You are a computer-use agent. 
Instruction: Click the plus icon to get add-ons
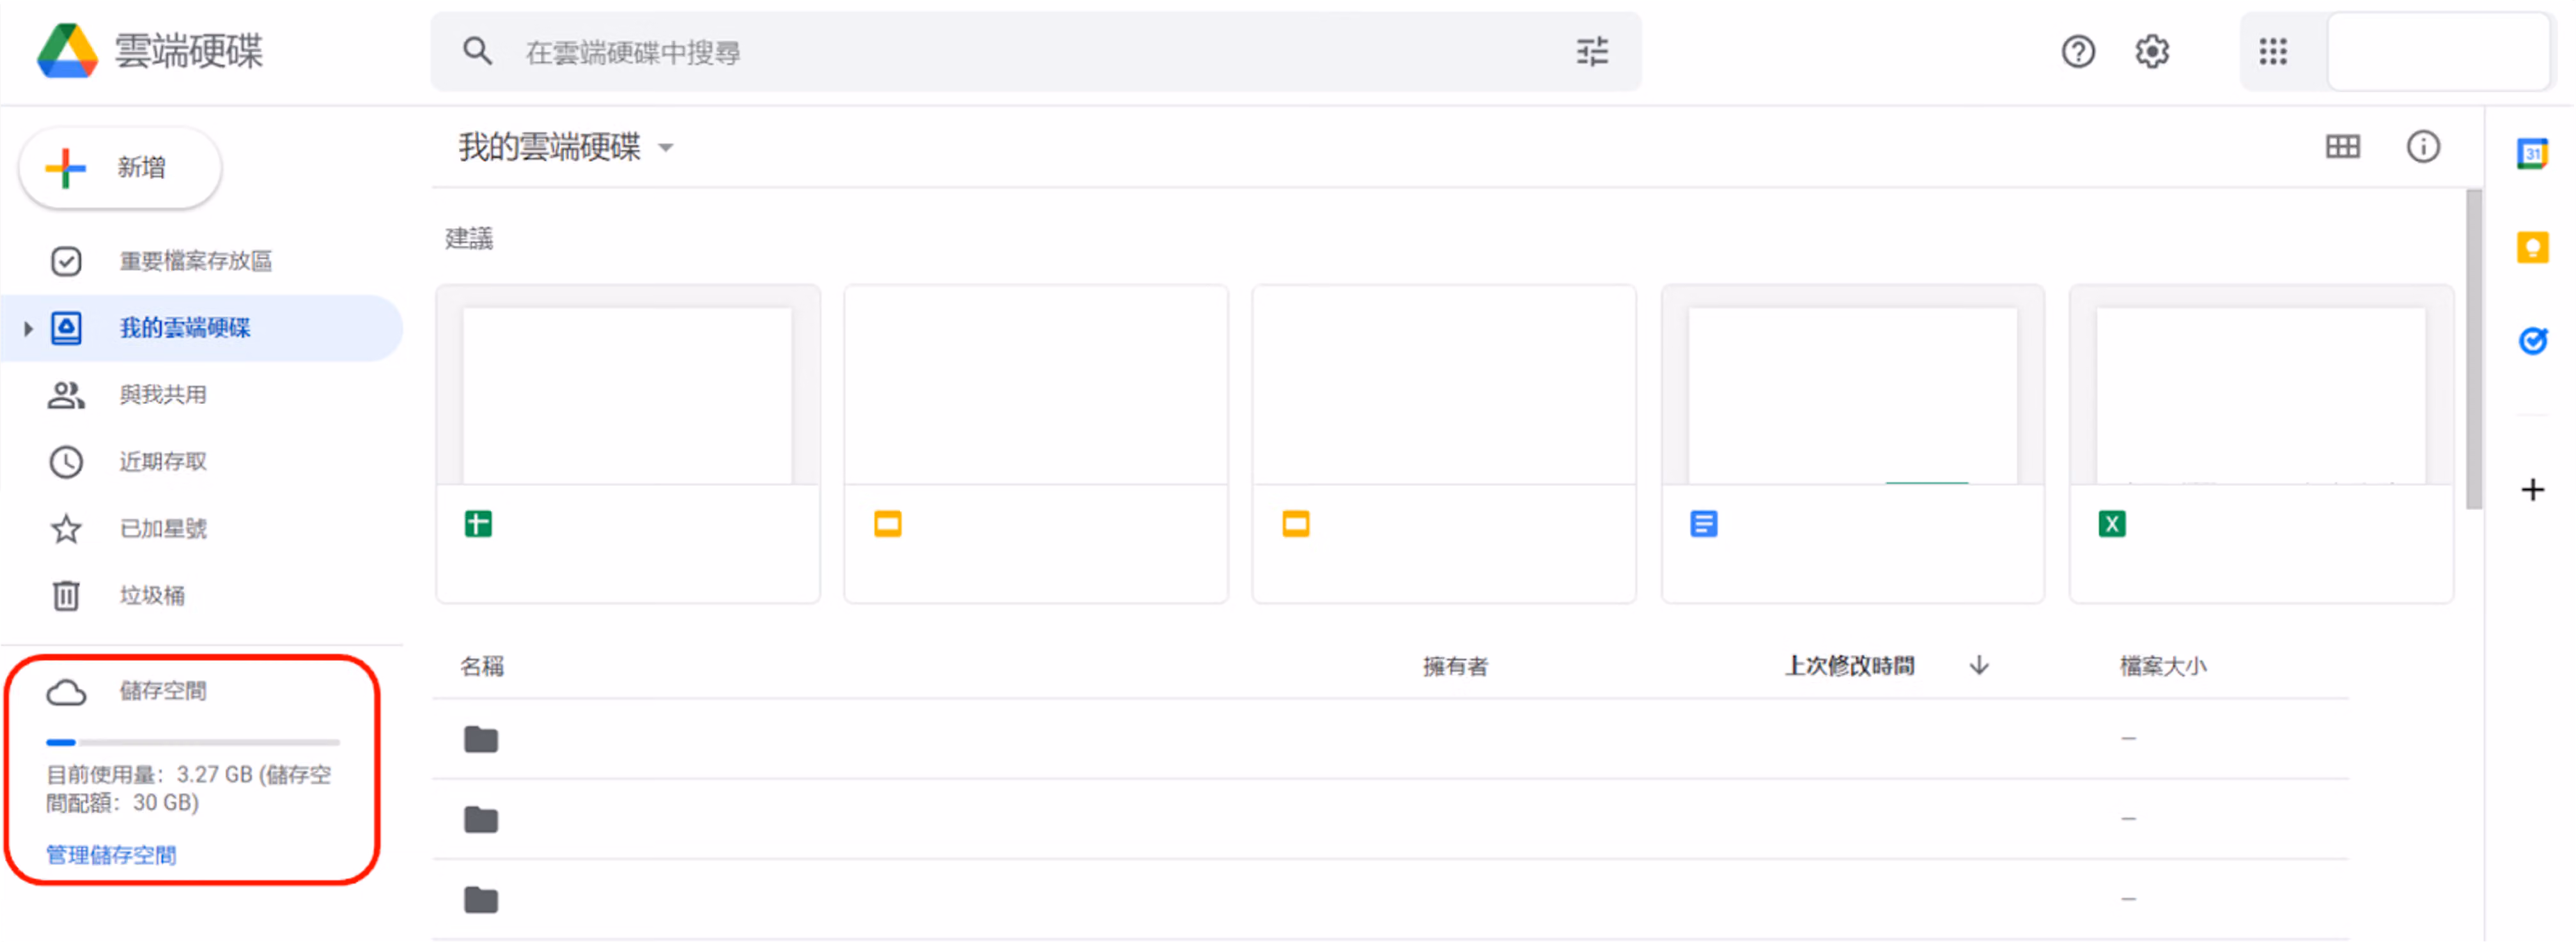coord(2532,489)
